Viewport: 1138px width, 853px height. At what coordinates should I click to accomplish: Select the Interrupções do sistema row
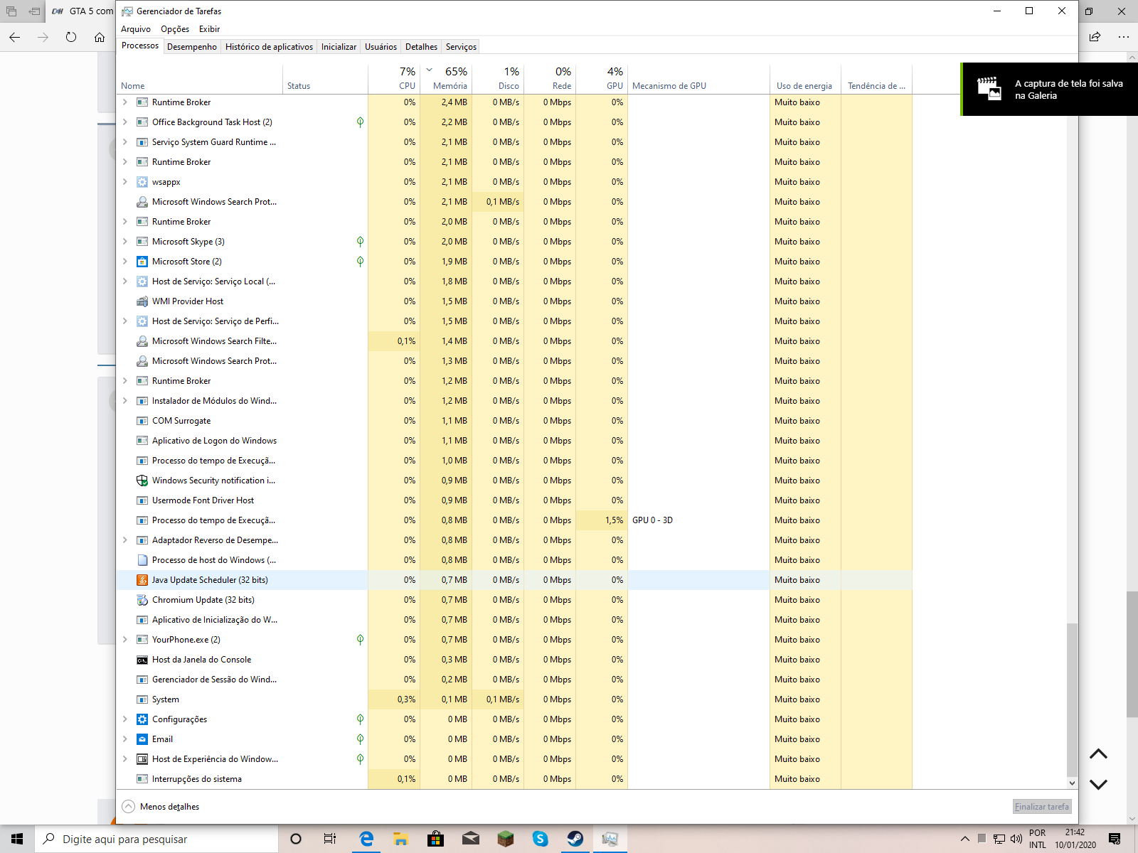click(x=514, y=779)
